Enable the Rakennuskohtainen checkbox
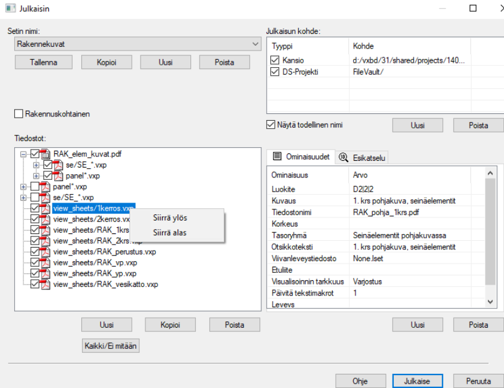Viewport: 504px width, 388px height. tap(19, 113)
